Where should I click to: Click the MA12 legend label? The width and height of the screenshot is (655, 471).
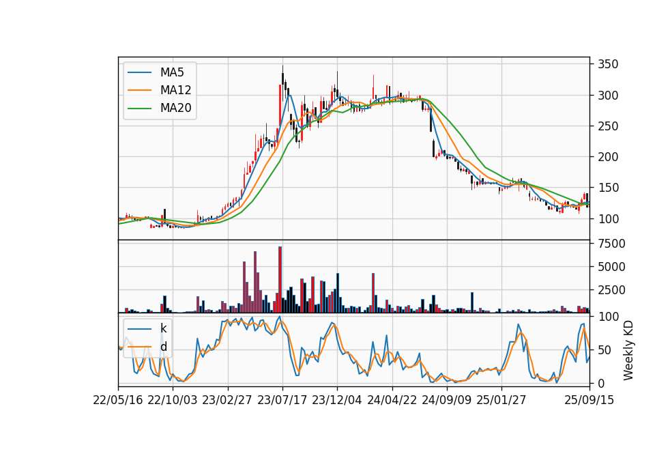pos(175,90)
